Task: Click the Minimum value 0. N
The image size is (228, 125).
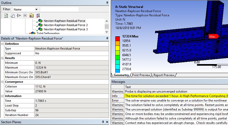Action: click(x=72, y=63)
